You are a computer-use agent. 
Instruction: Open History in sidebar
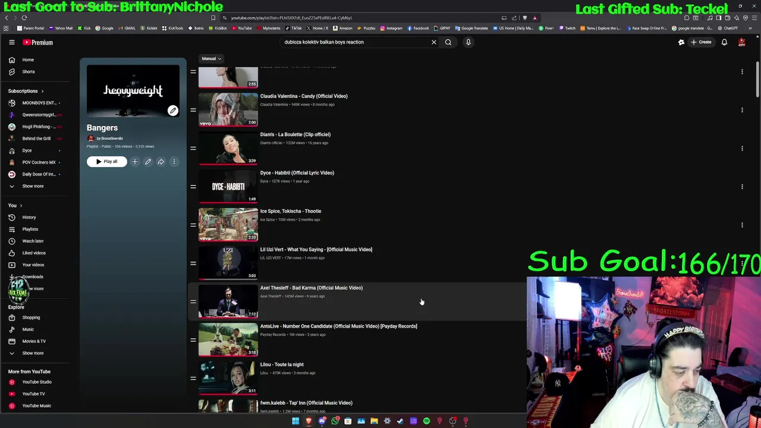point(29,218)
